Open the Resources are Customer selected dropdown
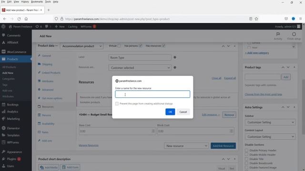This screenshot has width=305, height=171. click(x=140, y=67)
